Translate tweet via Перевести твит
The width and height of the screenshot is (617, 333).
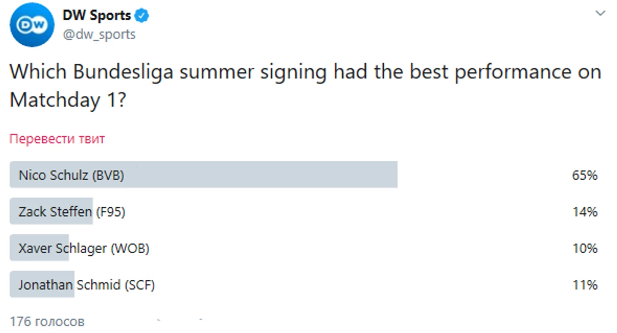coord(57,139)
